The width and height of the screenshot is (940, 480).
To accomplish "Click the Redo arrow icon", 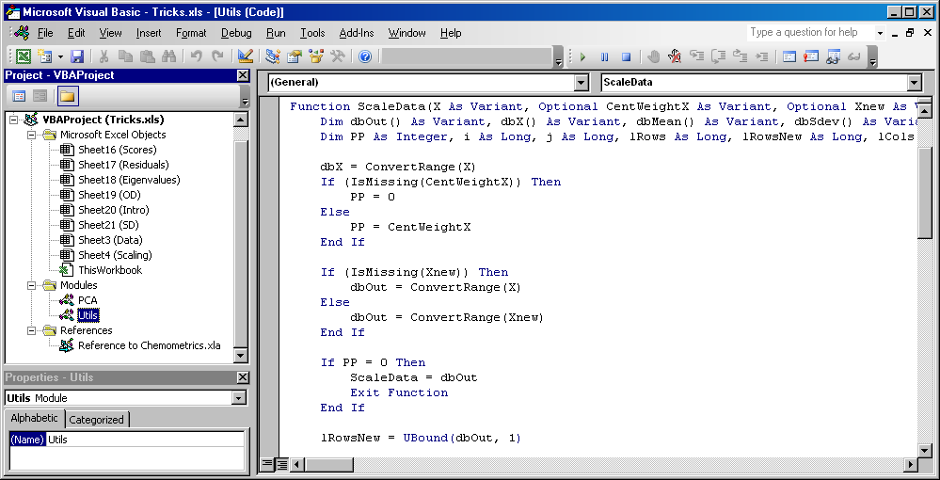I will 217,56.
